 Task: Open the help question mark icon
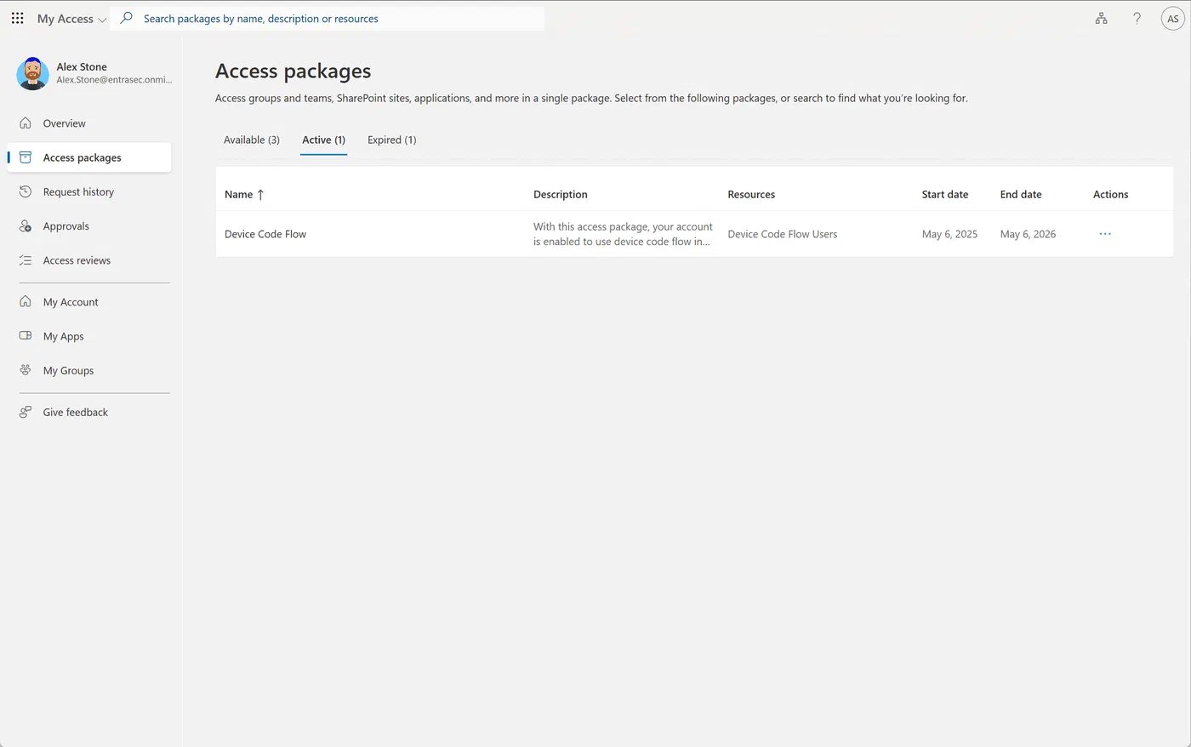point(1137,18)
